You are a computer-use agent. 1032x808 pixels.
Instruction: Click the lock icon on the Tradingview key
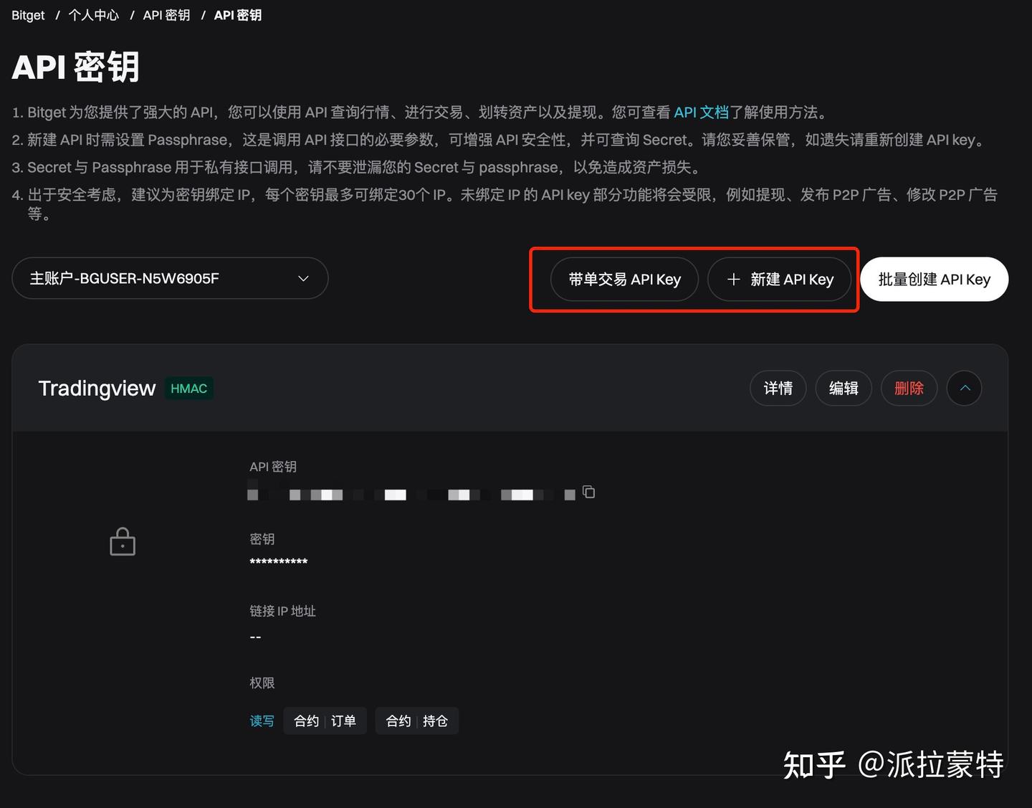[x=123, y=541]
